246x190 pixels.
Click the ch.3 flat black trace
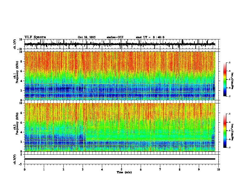(x=120, y=159)
